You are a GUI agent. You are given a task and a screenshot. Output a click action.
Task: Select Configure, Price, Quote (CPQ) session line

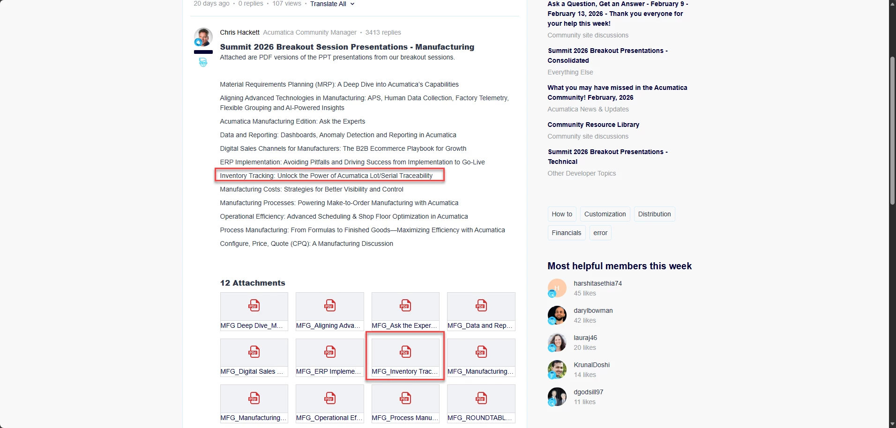point(306,244)
